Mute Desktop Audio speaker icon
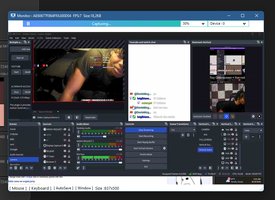 pyautogui.click(x=78, y=136)
